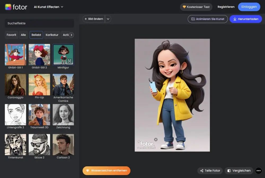Focus the Sucheffekte search field
This screenshot has width=265, height=178.
click(39, 23)
